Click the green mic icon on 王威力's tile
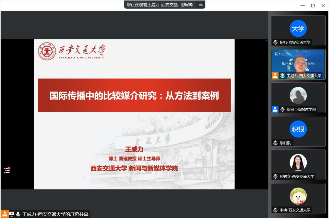Screen dimensions: 329x219 click(x=283, y=76)
